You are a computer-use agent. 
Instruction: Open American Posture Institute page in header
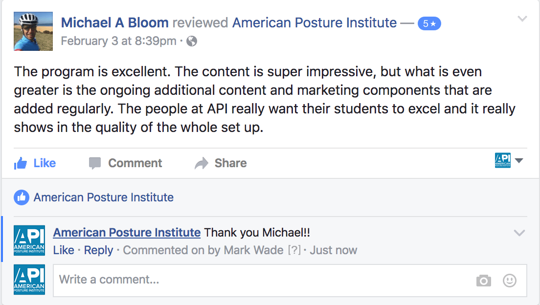coord(315,22)
